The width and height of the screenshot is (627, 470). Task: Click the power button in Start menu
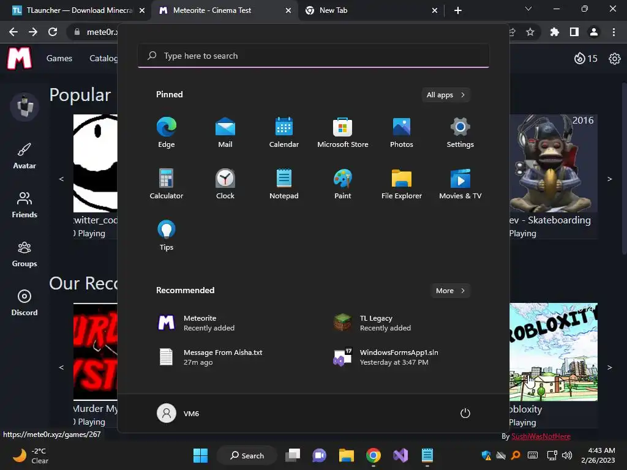point(465,413)
